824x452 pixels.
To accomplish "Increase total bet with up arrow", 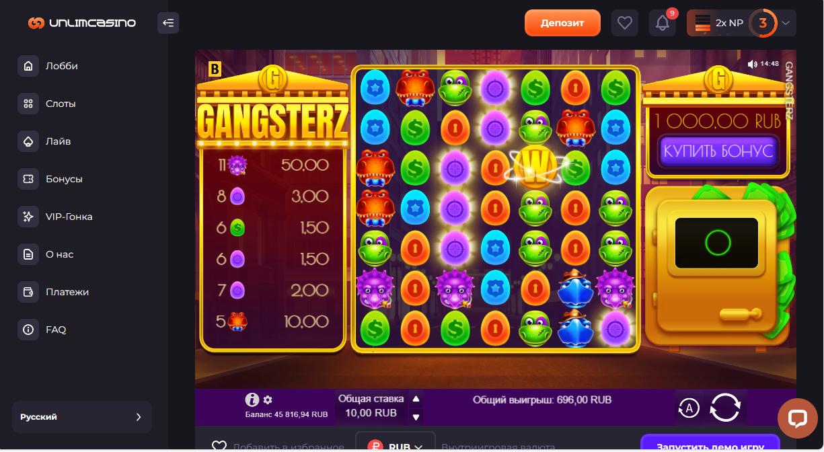I will tap(416, 398).
